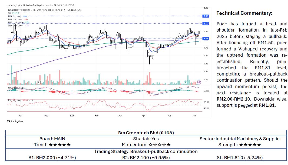Click the Shariah: Yes table cell
The image size is (288, 165).
146,139
